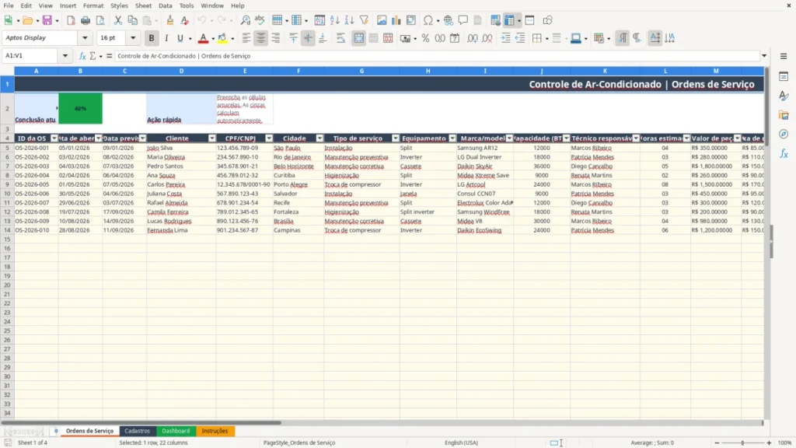Open the sidebar Functions fx icon
The image size is (796, 448).
(784, 153)
